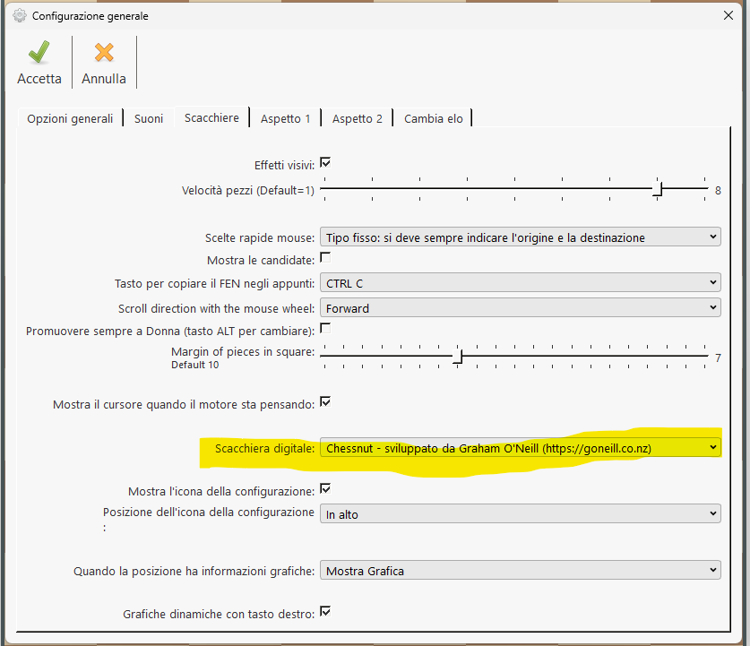
Task: Click the margin value 7
Action: point(718,357)
